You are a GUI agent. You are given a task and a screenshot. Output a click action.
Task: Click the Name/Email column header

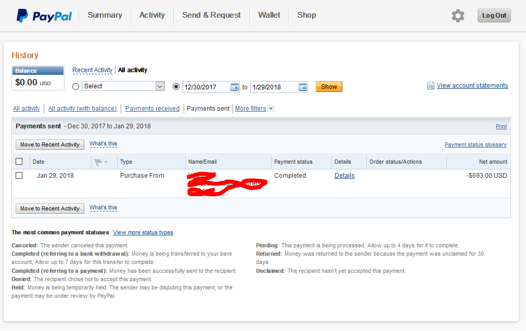click(x=202, y=162)
